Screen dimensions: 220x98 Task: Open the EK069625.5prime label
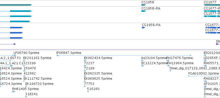point(98,79)
